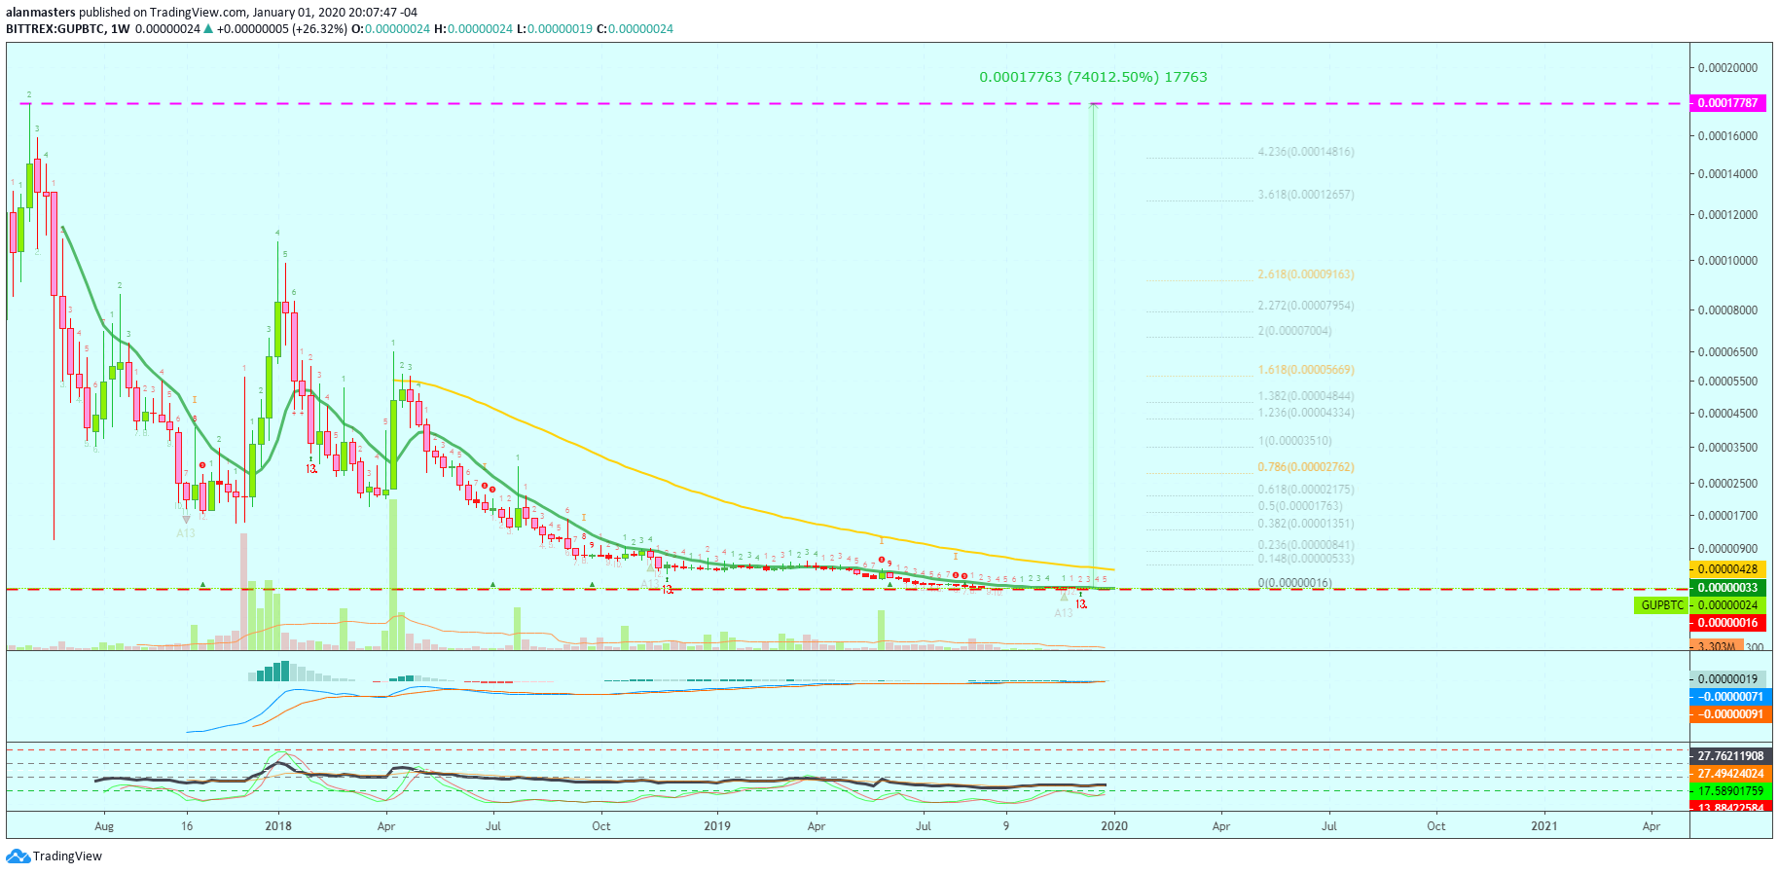Click the 0.618(0.00002175) Fibonacci level

click(x=1305, y=490)
